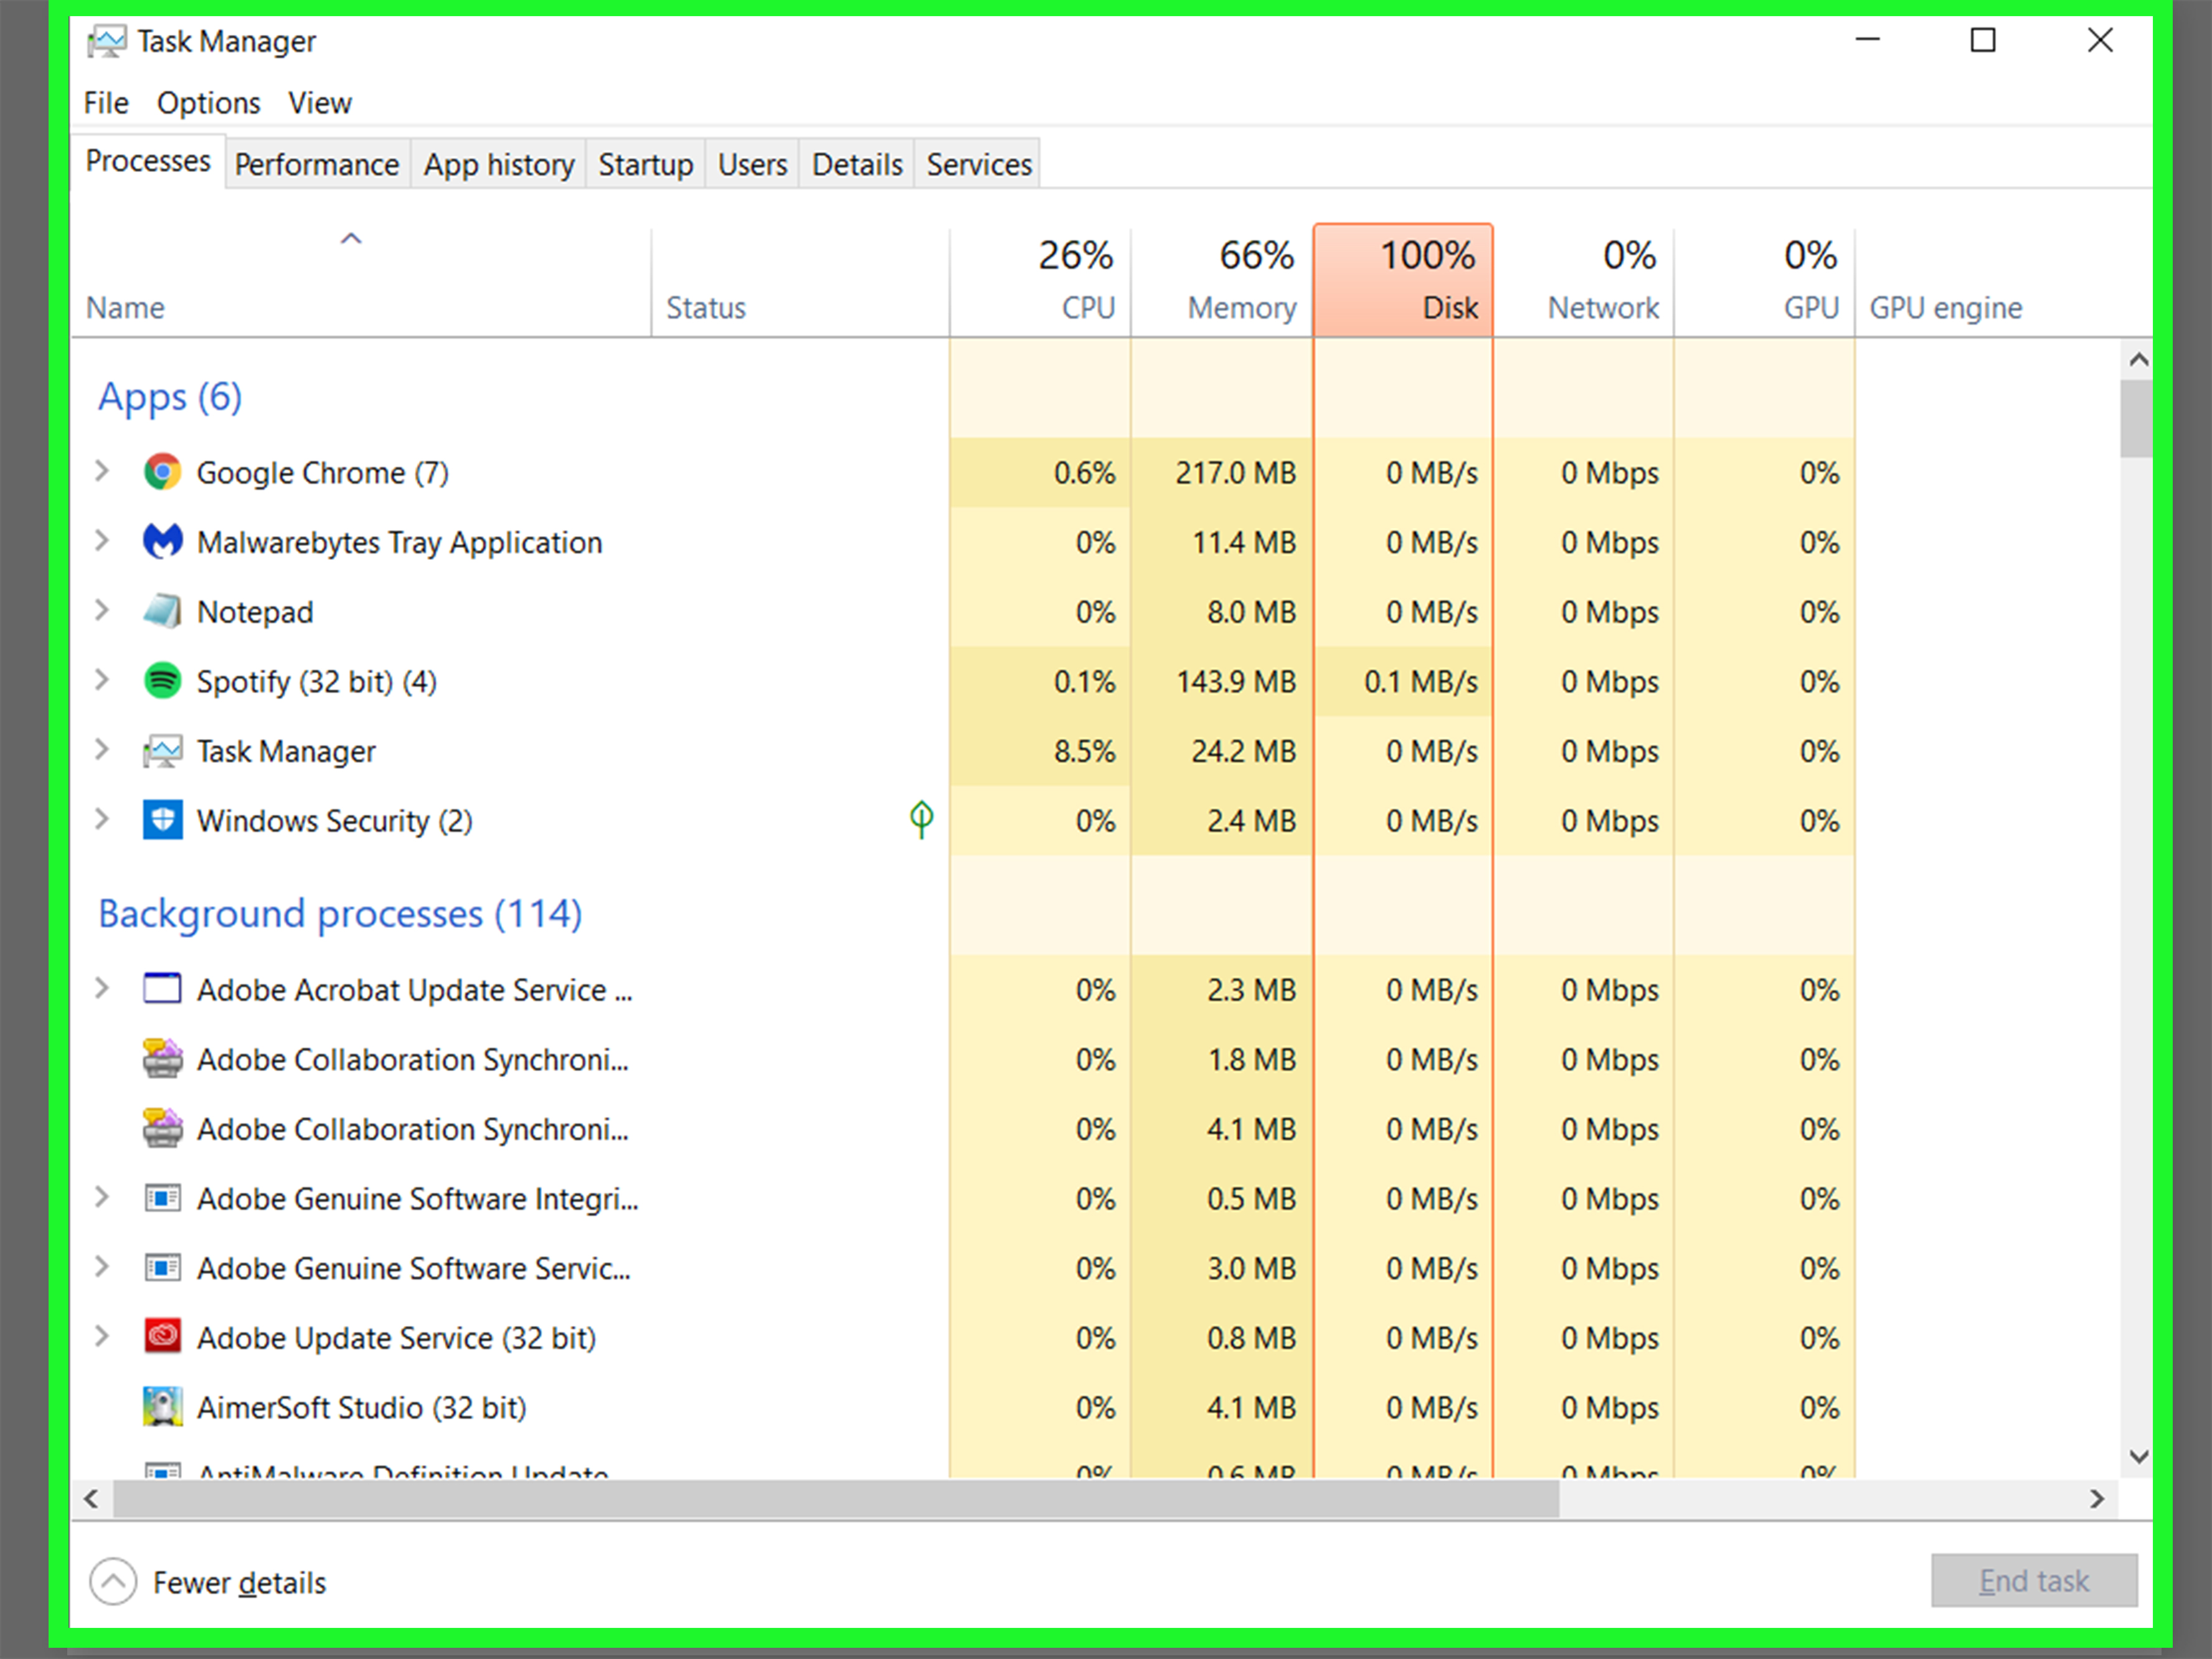Switch to the Performance tab
Viewport: 2212px width, 1659px height.
316,164
